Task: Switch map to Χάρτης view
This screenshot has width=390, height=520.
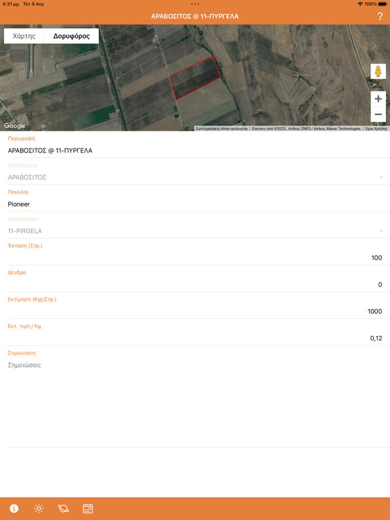Action: coord(24,36)
